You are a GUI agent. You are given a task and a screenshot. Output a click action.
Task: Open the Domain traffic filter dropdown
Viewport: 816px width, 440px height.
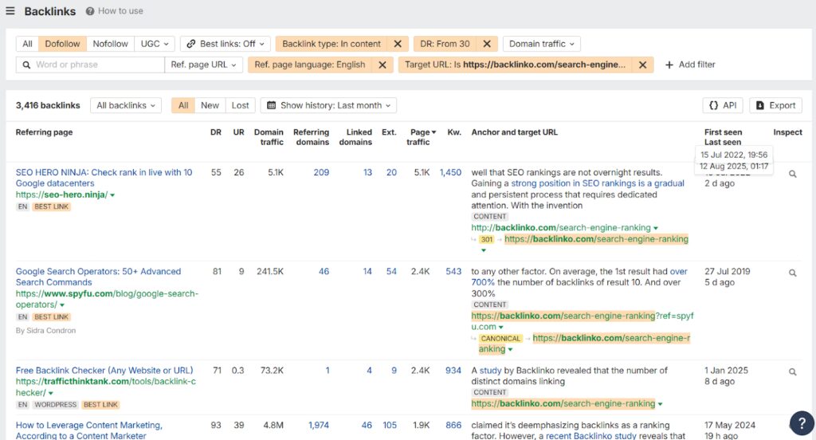541,44
